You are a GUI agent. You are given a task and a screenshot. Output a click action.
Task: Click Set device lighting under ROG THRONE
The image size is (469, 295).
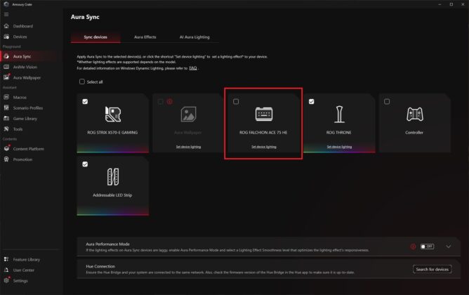coord(339,147)
